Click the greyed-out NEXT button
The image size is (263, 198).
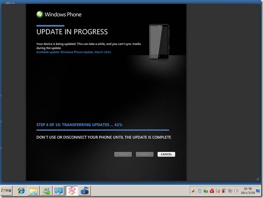point(144,154)
